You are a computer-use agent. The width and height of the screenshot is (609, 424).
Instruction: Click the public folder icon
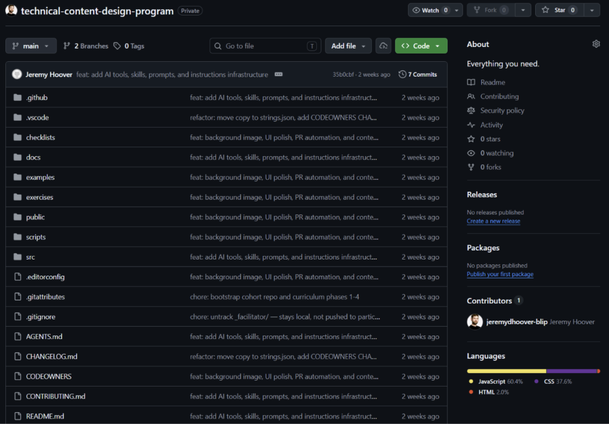(17, 217)
